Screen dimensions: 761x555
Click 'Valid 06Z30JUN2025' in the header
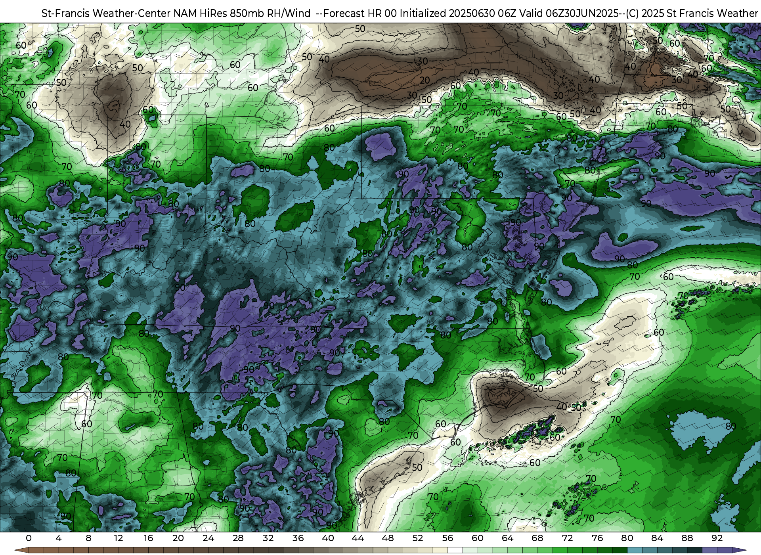569,13
